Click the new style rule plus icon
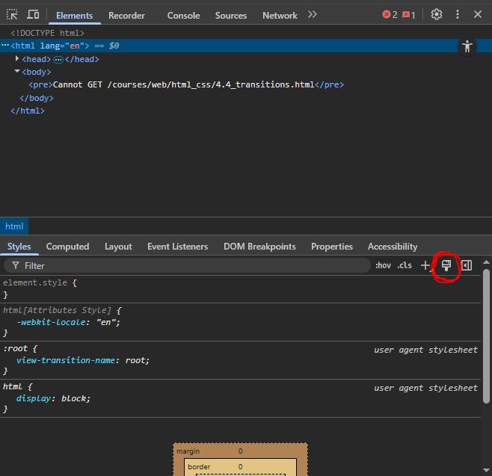Screen dimensions: 492x476 click(425, 265)
